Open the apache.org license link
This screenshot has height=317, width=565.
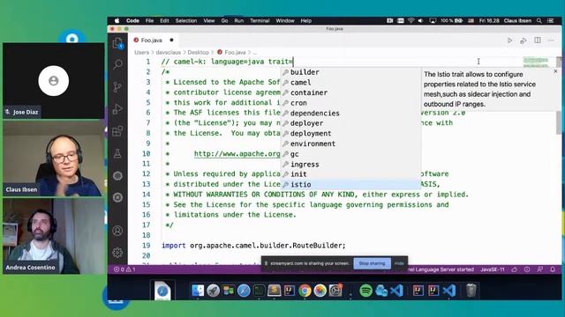click(x=237, y=154)
